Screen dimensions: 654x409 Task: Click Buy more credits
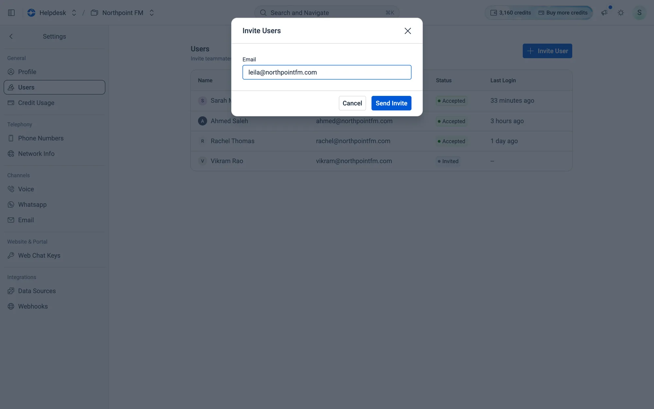click(x=563, y=13)
